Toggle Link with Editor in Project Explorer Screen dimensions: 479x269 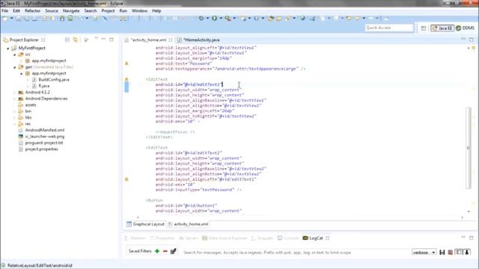click(75, 40)
